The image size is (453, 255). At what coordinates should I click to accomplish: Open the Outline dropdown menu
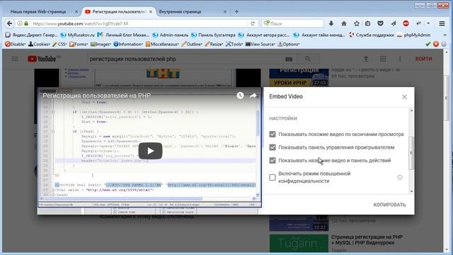pos(192,44)
